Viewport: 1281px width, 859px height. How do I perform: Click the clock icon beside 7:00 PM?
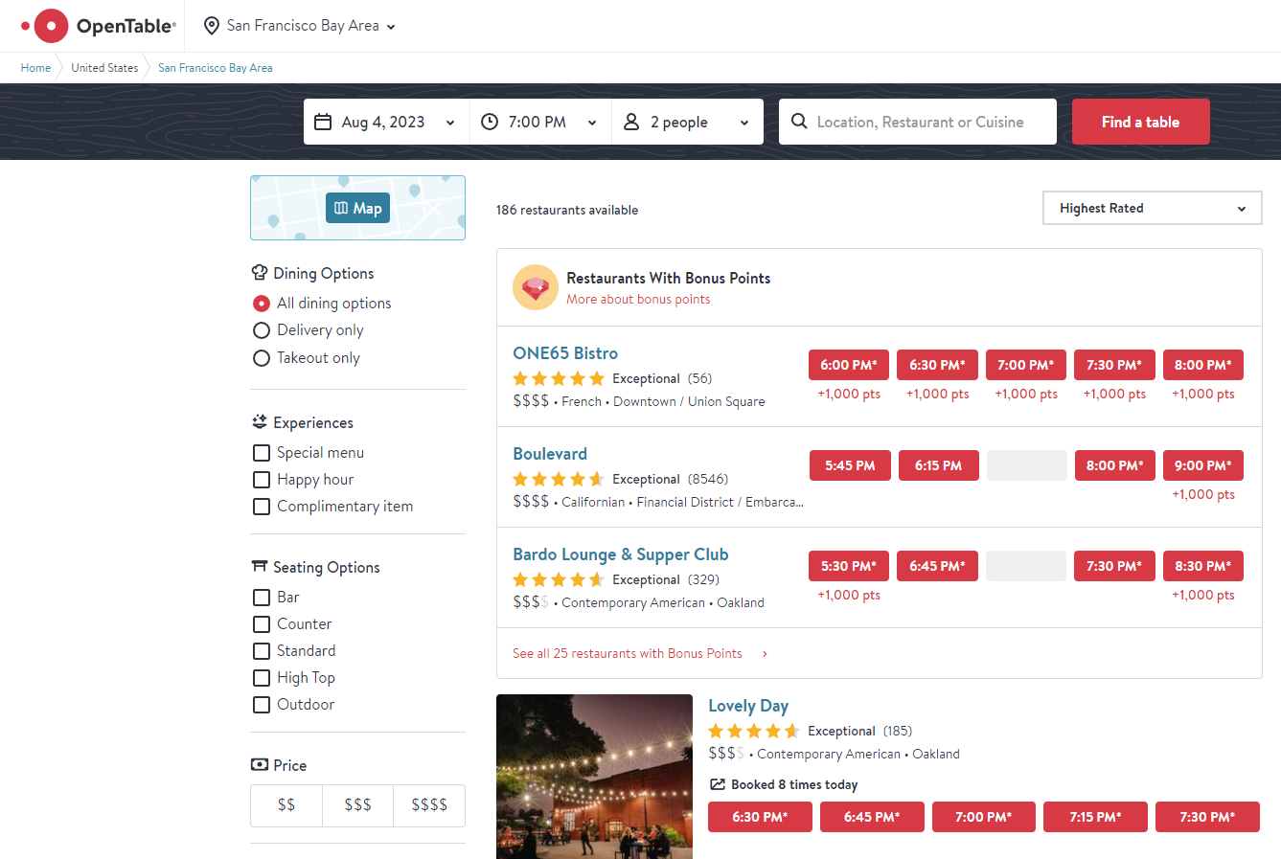pos(489,122)
